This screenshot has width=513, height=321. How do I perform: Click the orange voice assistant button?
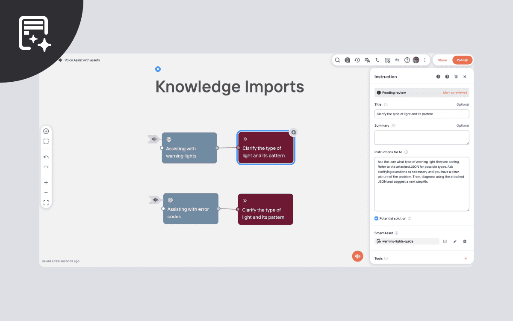pyautogui.click(x=358, y=256)
